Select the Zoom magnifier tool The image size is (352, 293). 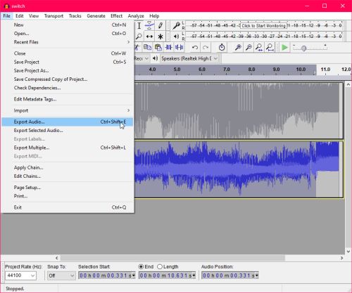click(139, 37)
